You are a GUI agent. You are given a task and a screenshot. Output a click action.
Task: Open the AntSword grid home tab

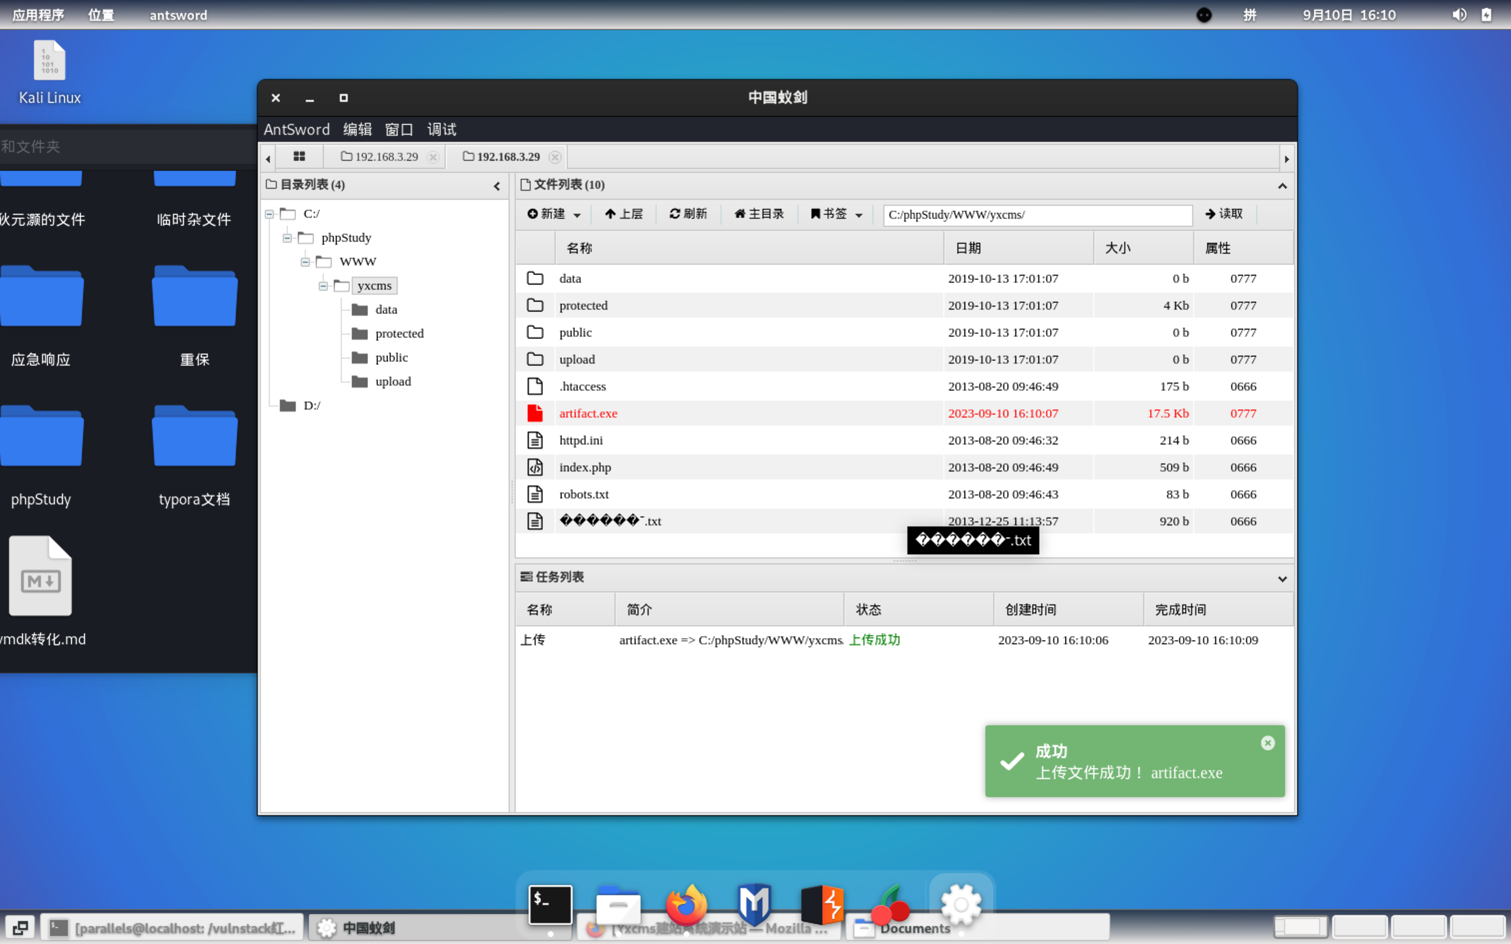299,157
